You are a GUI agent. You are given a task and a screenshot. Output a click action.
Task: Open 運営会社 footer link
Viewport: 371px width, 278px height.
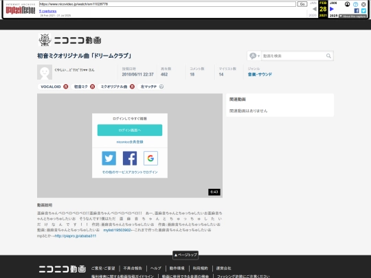[x=223, y=268]
